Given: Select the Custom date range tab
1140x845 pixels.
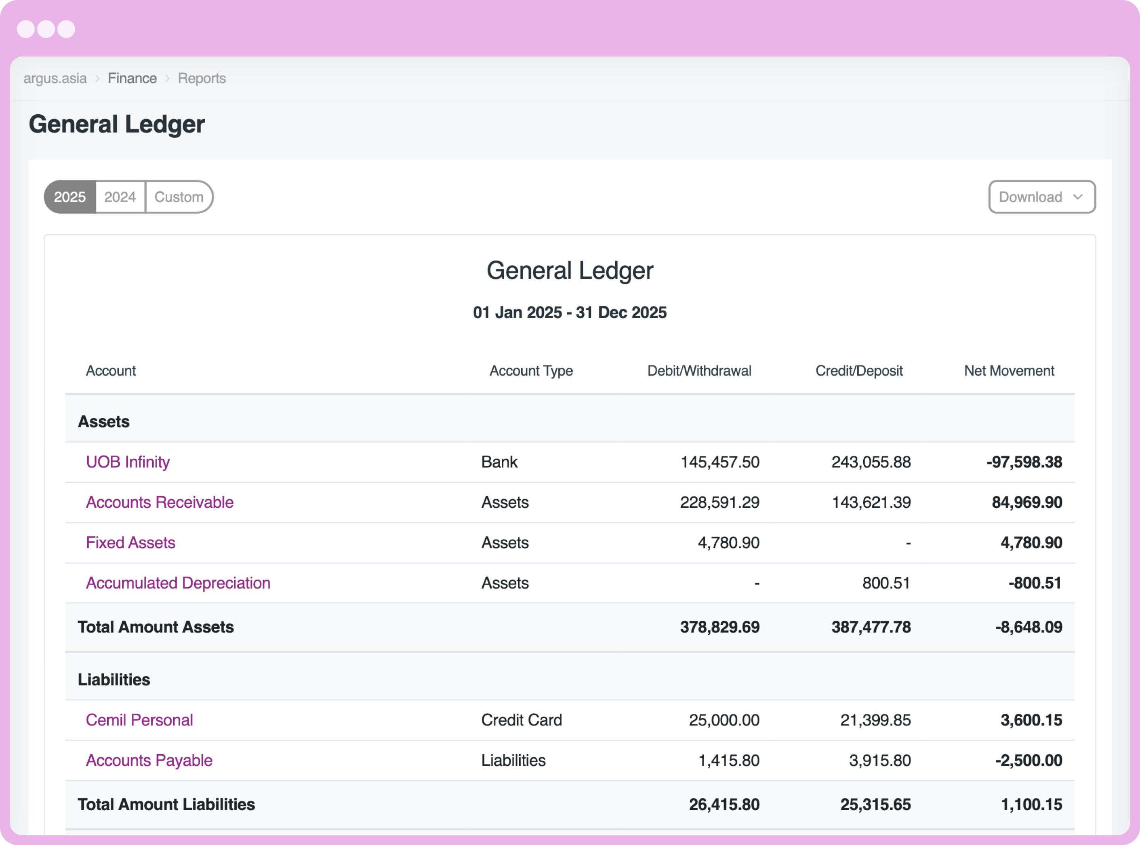Looking at the screenshot, I should [x=179, y=197].
